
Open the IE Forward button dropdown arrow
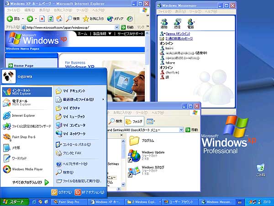coord(36,19)
